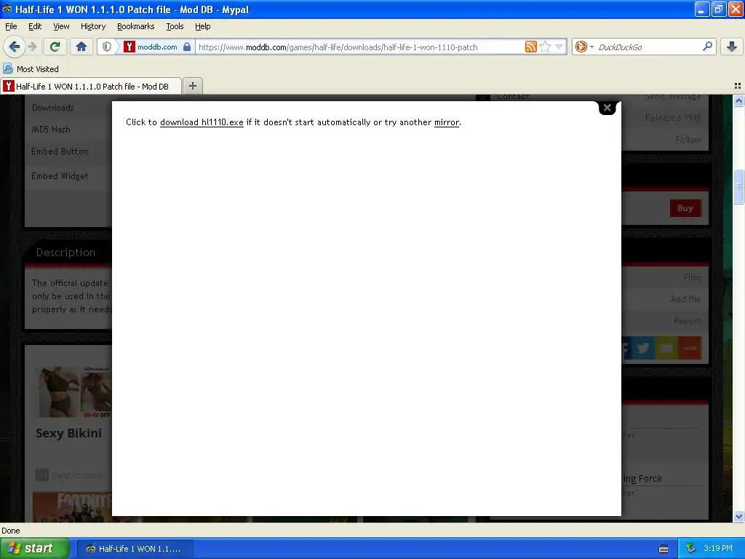Screen dimensions: 745x559
Task: Click Embed Widget sidebar item
Action: tap(60, 176)
